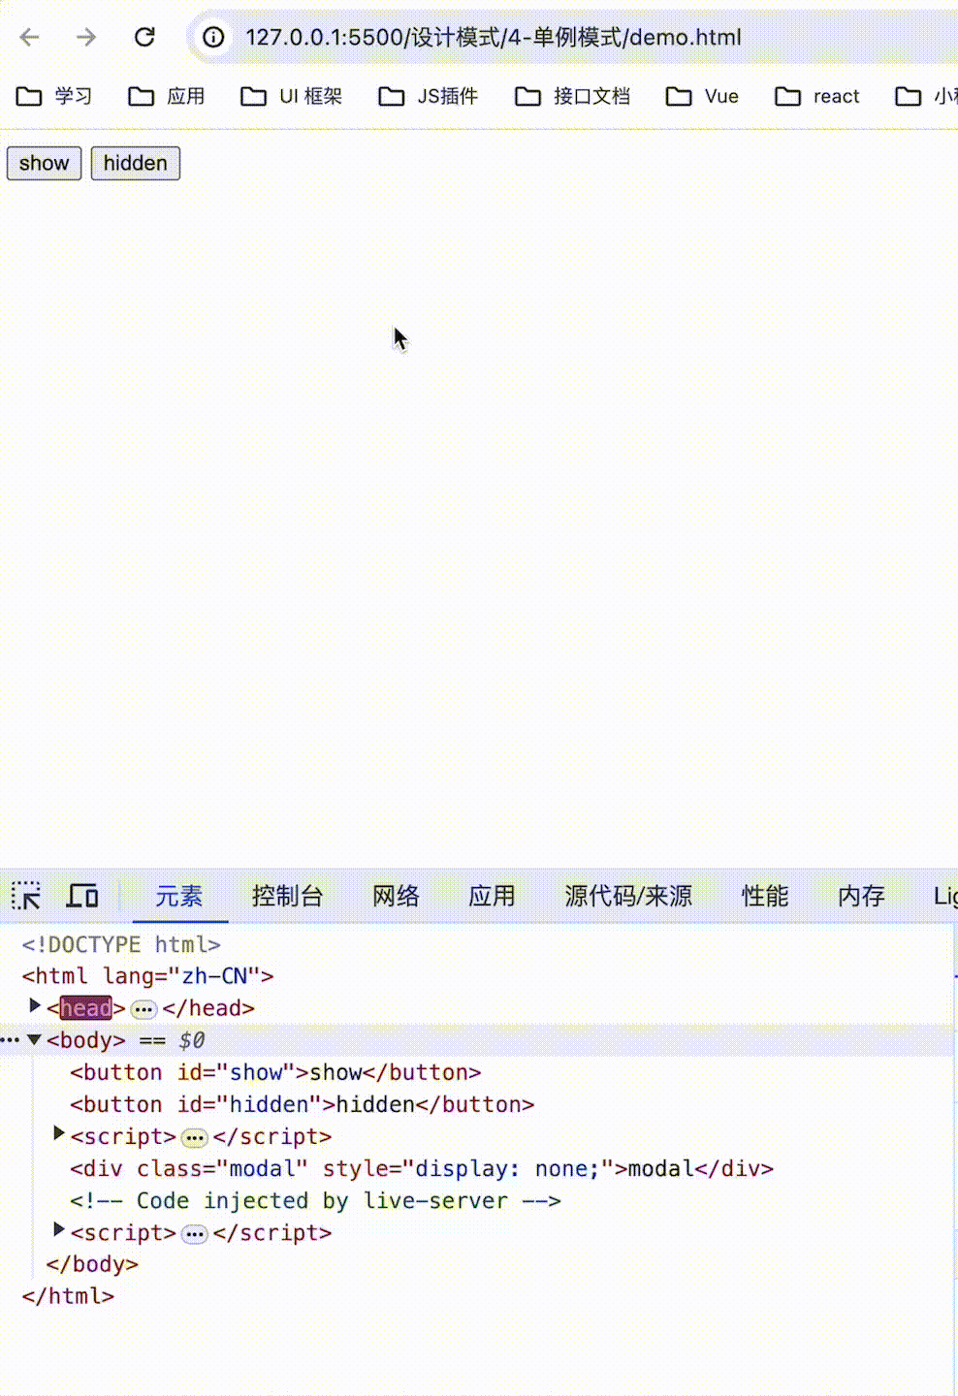
Task: Click the show button on the page
Action: tap(44, 163)
